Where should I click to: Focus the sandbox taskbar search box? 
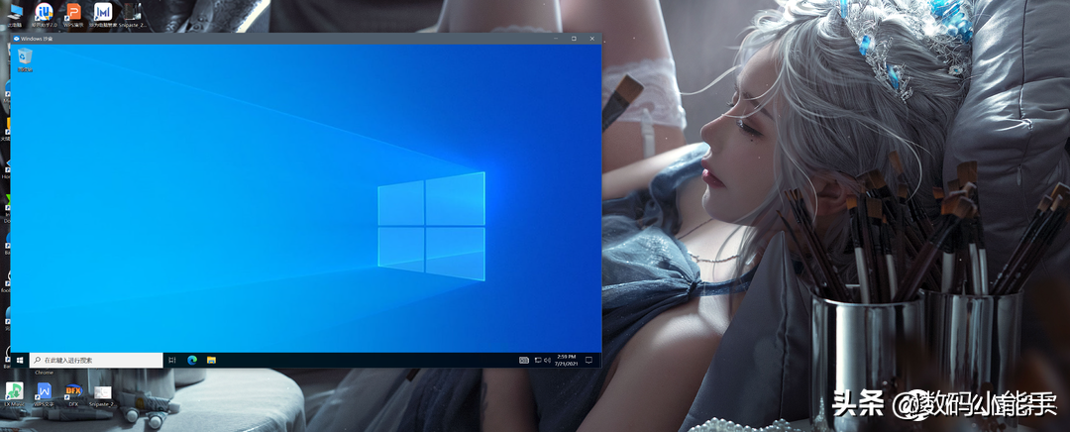click(x=95, y=360)
